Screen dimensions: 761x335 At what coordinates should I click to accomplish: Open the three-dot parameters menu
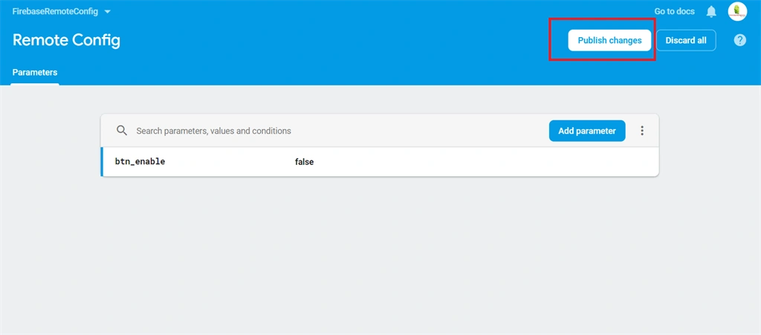[642, 131]
